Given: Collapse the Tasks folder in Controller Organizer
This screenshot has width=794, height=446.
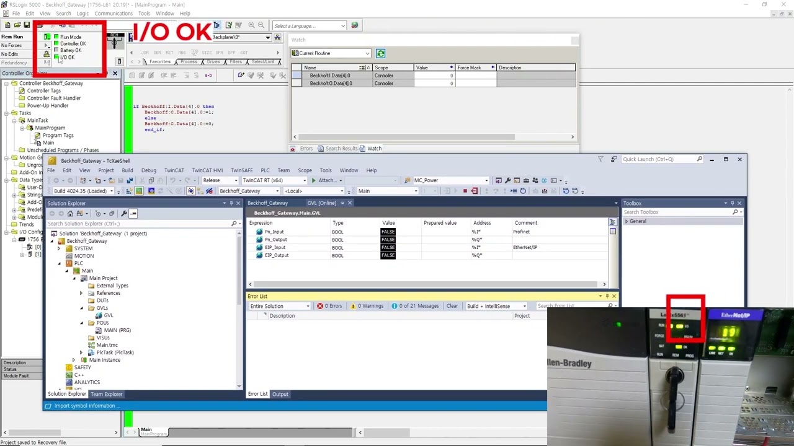Looking at the screenshot, I should [x=6, y=113].
